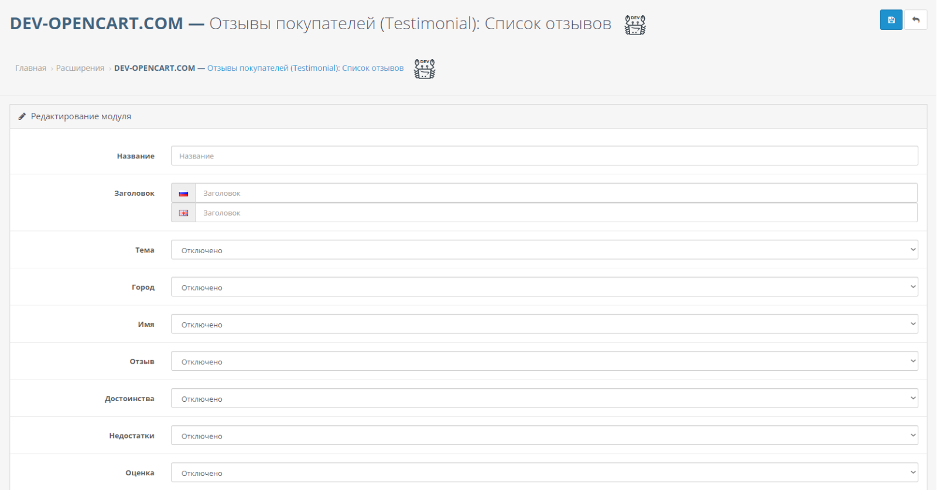
Task: Expand the Имя dropdown
Action: [544, 324]
